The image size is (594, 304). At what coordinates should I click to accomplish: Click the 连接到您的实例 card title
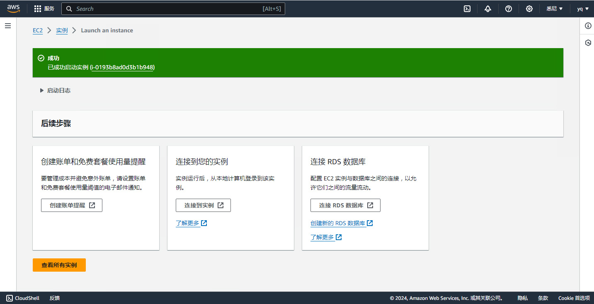tap(202, 162)
